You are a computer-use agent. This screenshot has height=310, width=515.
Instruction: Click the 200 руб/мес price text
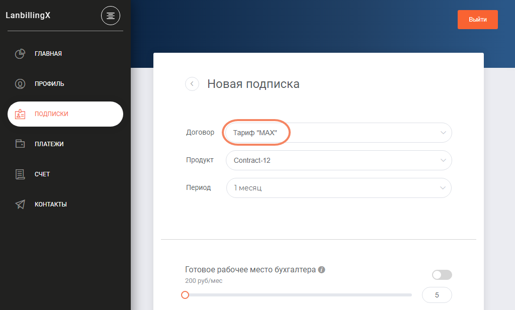tap(204, 281)
